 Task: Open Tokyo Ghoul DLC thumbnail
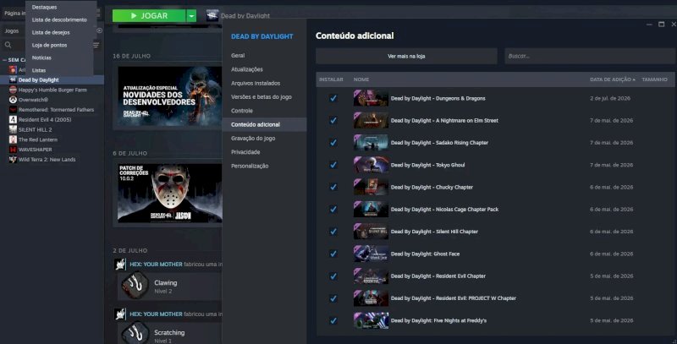(x=371, y=165)
